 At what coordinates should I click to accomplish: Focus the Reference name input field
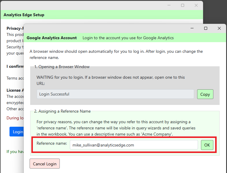[x=134, y=145]
